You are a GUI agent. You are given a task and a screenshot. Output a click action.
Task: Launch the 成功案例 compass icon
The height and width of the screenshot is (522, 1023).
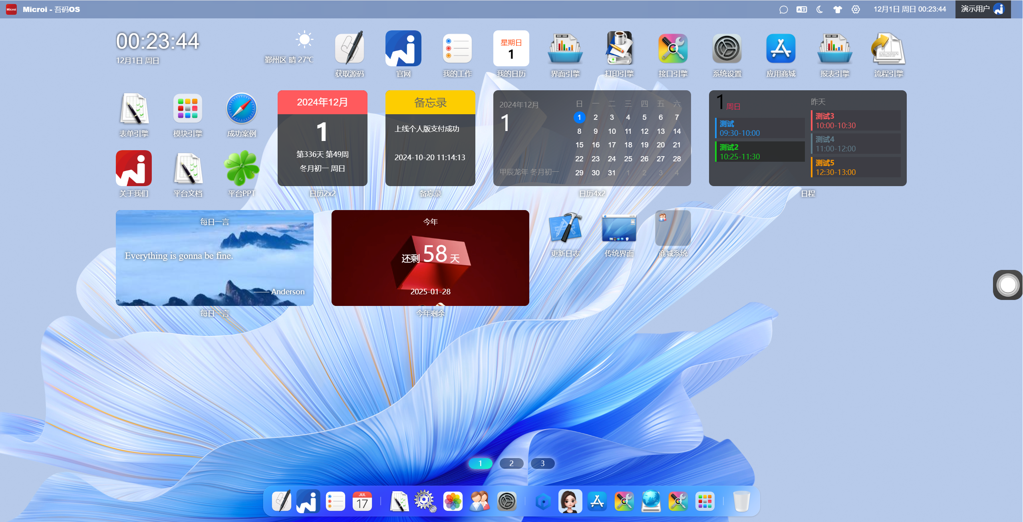pyautogui.click(x=241, y=109)
